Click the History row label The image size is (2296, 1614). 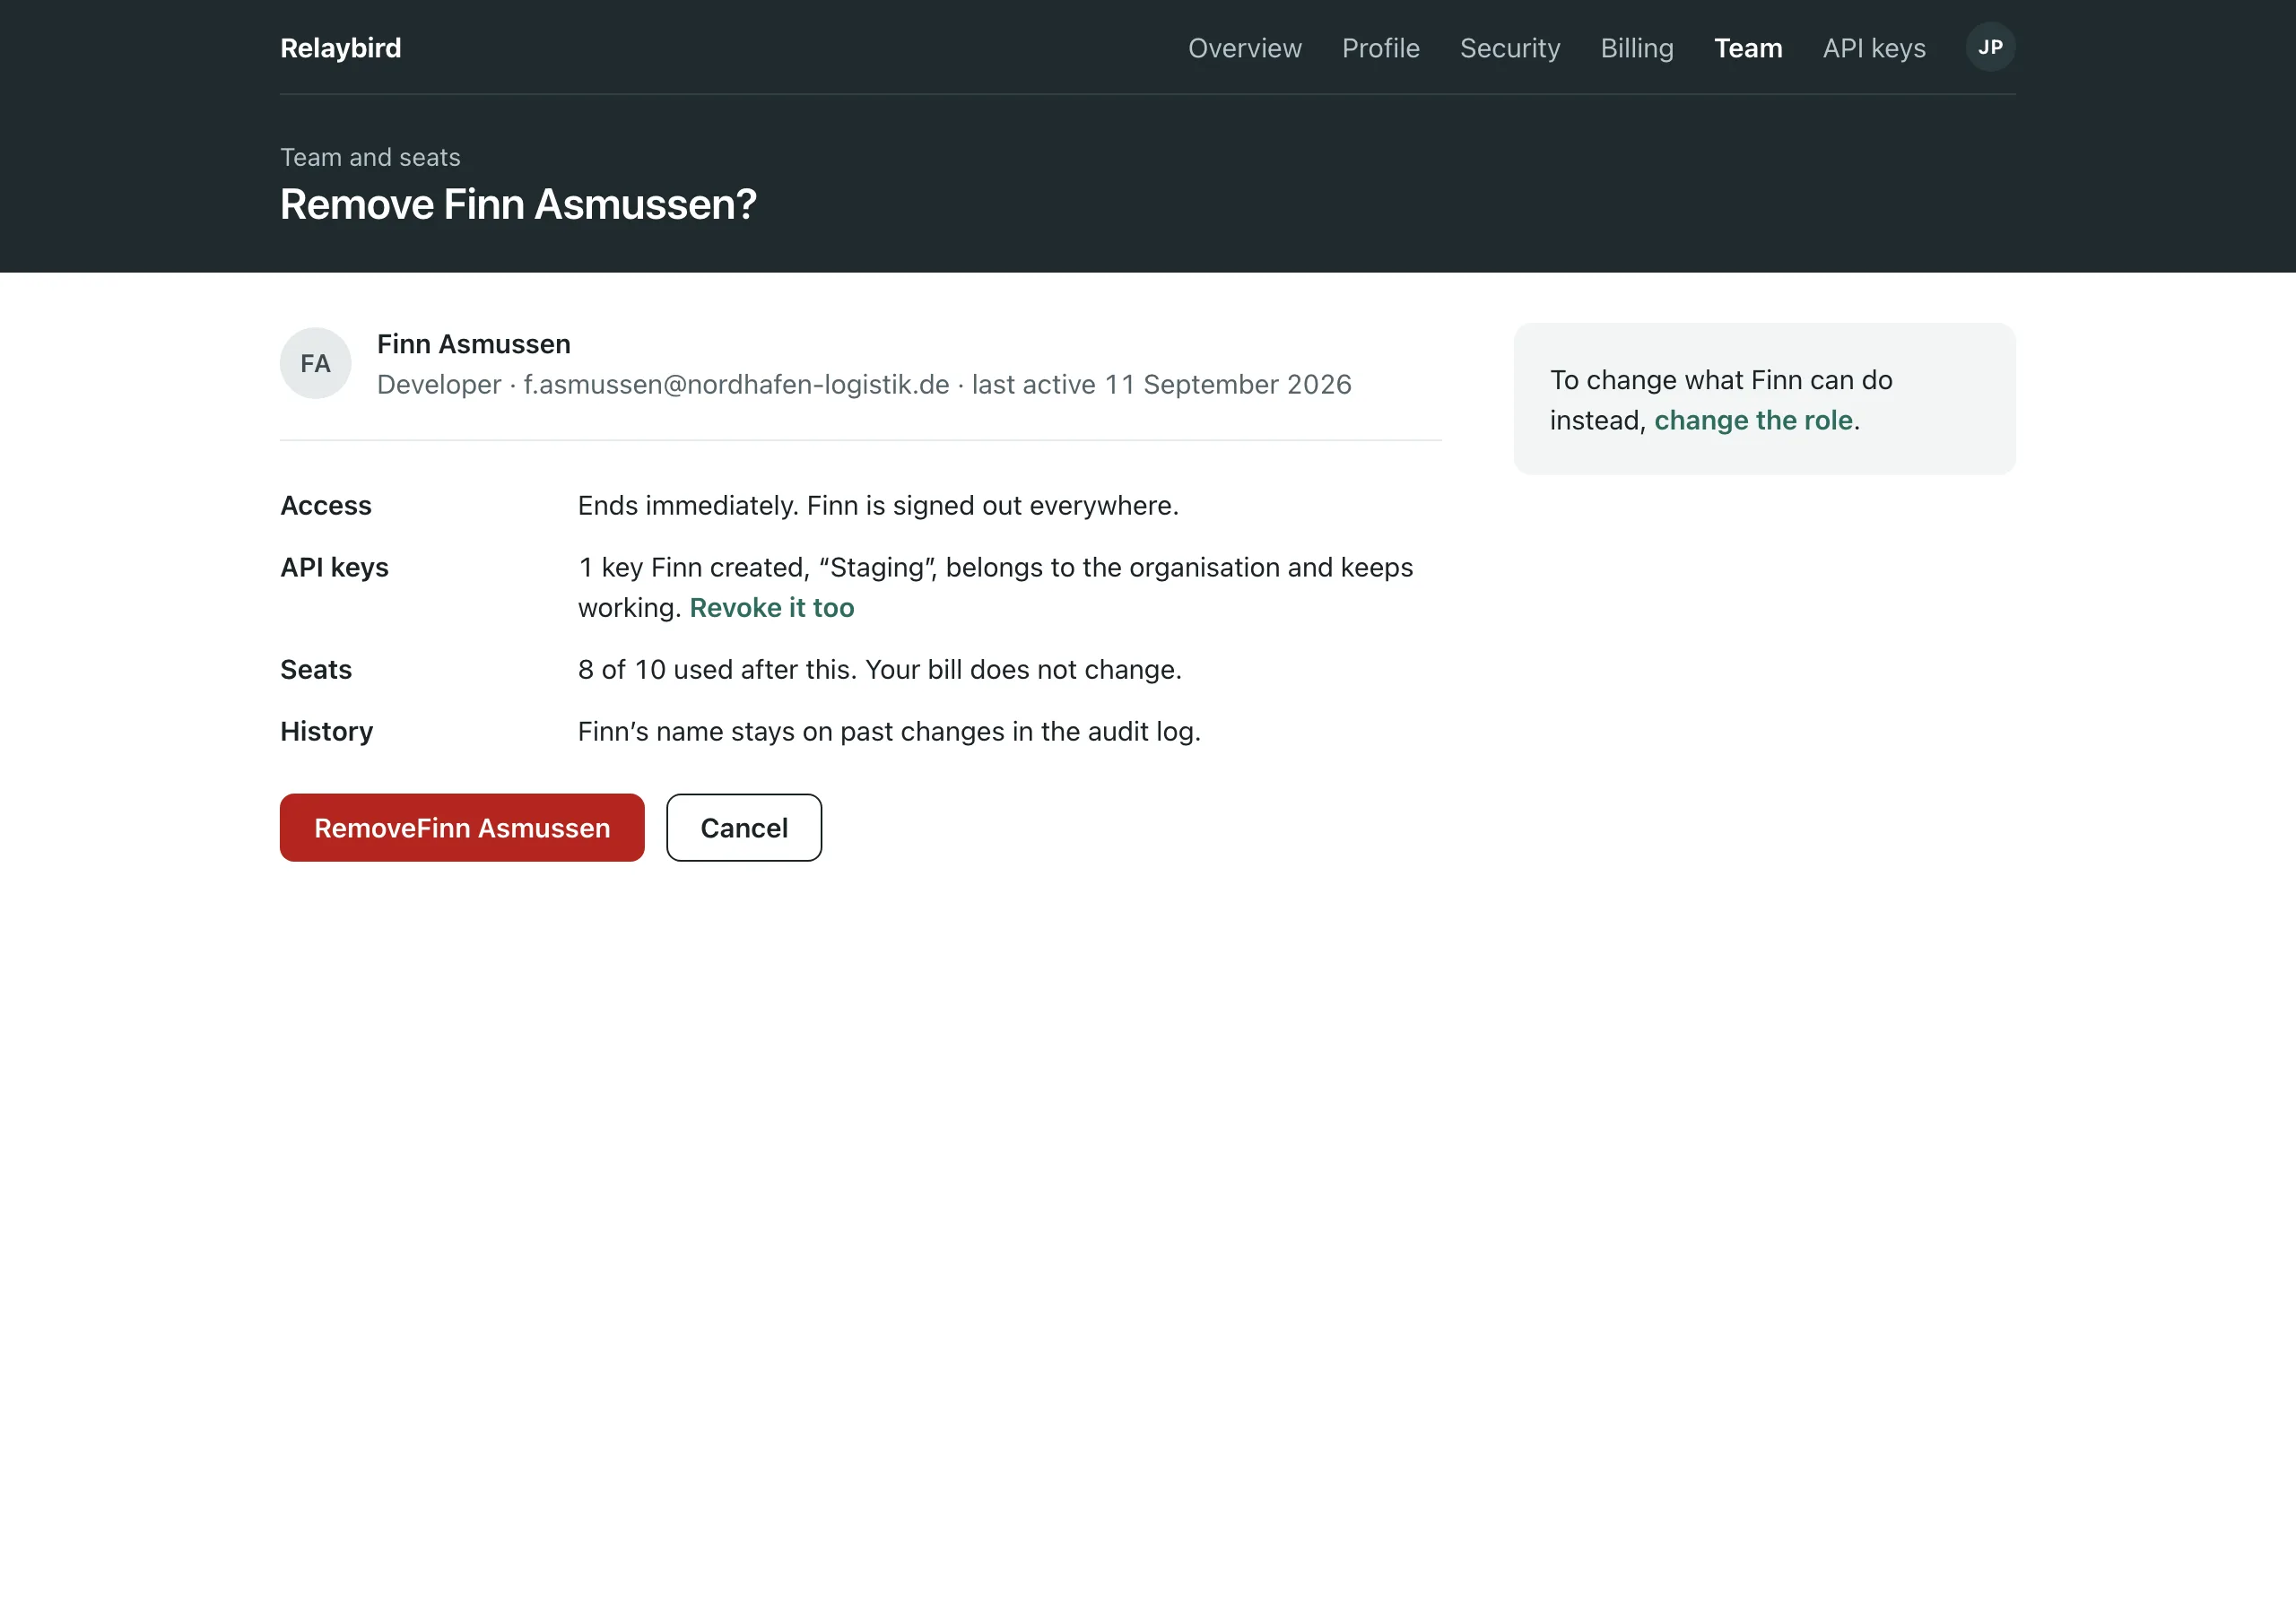(x=327, y=731)
